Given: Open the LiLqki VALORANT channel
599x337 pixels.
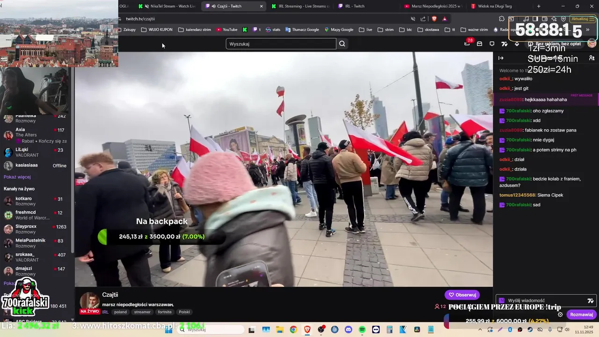Looking at the screenshot, I should tap(36, 152).
